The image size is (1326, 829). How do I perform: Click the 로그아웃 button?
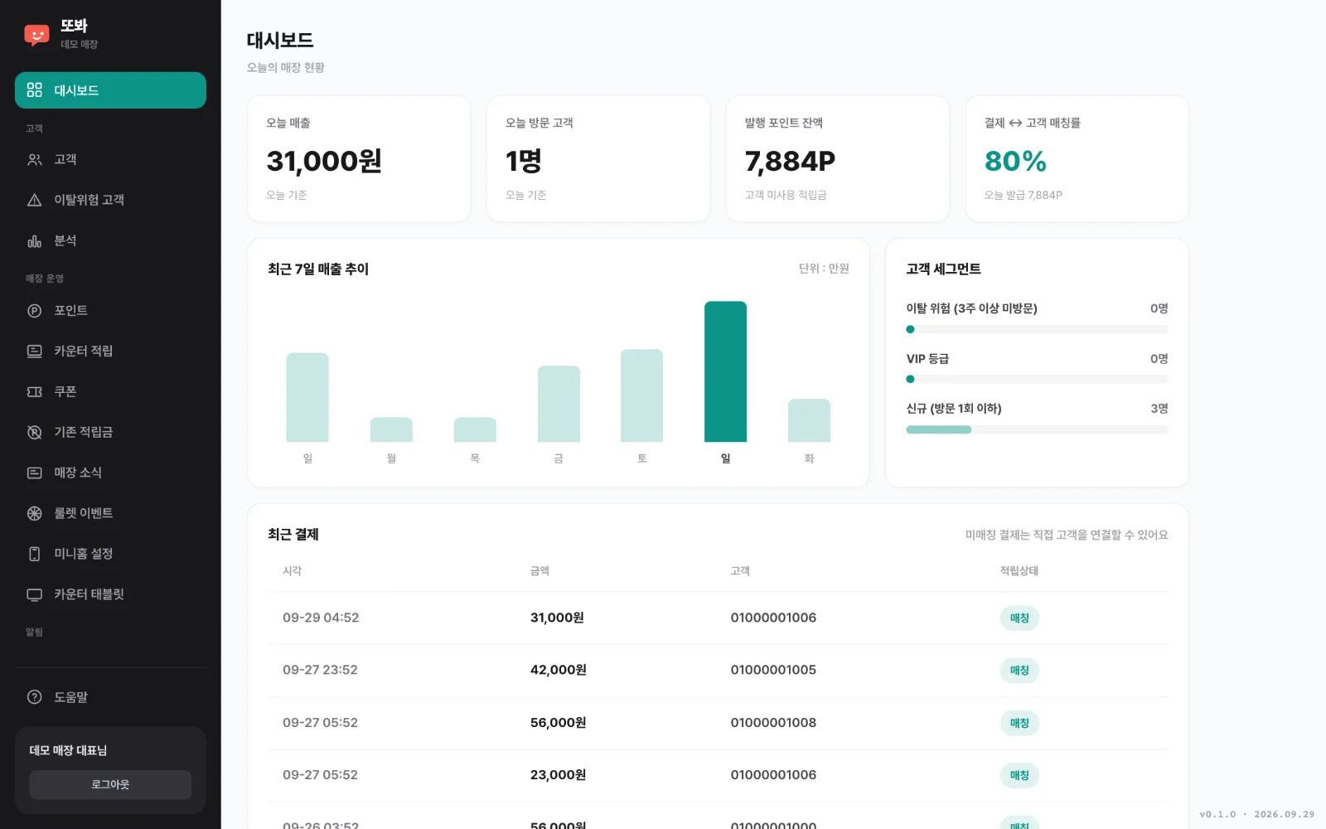point(110,784)
